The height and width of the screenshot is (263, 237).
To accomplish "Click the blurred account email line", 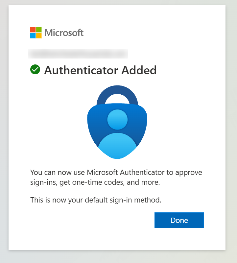I will coord(78,54).
